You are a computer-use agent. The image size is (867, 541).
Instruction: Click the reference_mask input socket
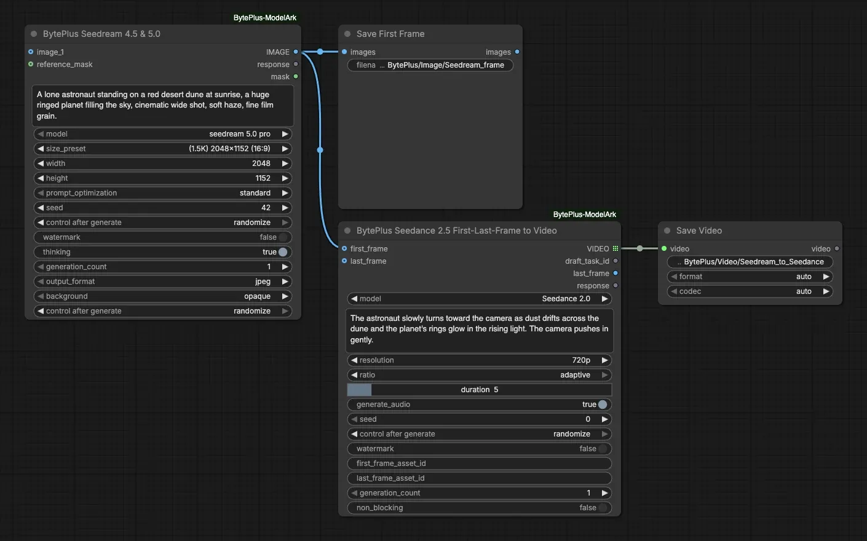coord(31,65)
